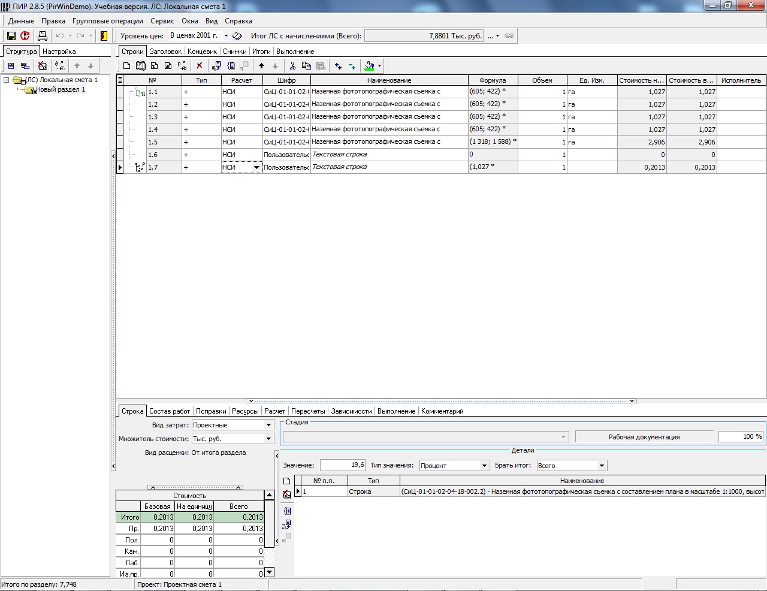Click the delete section icon with red X in the left panel
The height and width of the screenshot is (591, 767).
(x=42, y=66)
